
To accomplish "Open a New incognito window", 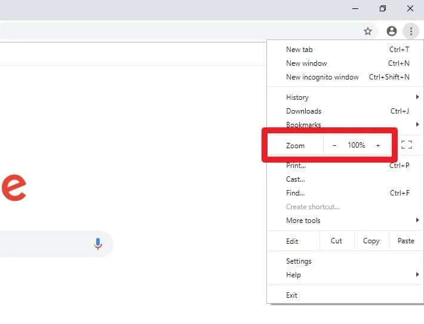I will (345, 77).
